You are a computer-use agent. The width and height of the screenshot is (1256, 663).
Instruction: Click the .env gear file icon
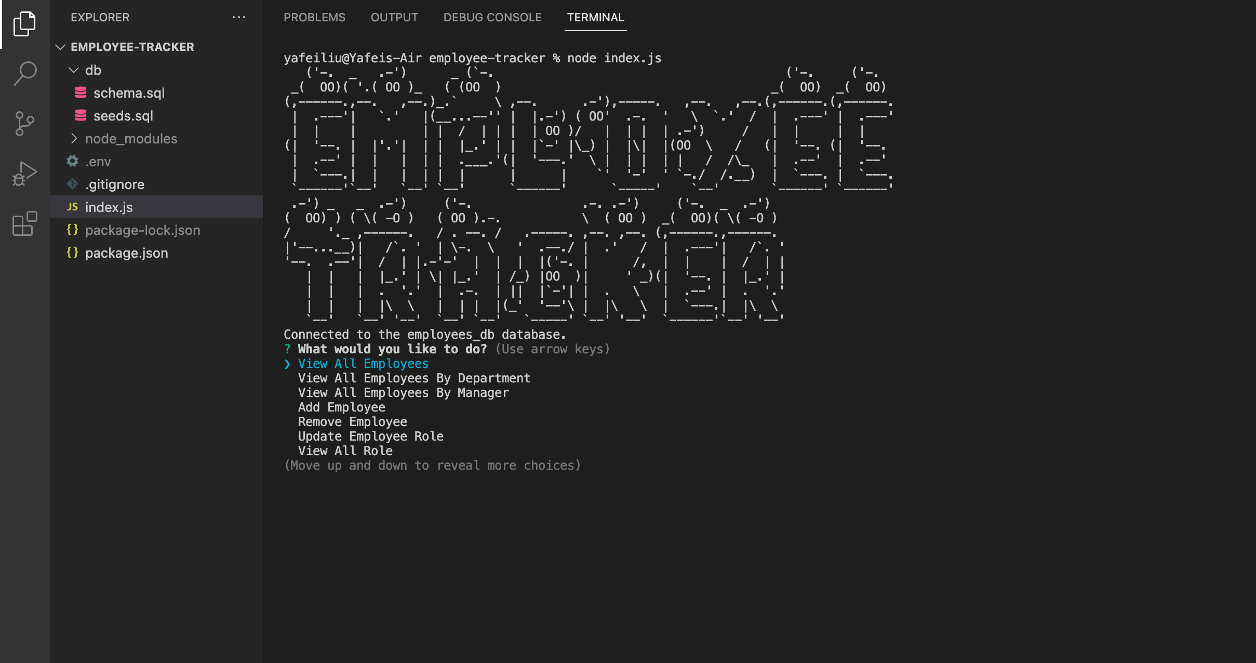pos(72,162)
